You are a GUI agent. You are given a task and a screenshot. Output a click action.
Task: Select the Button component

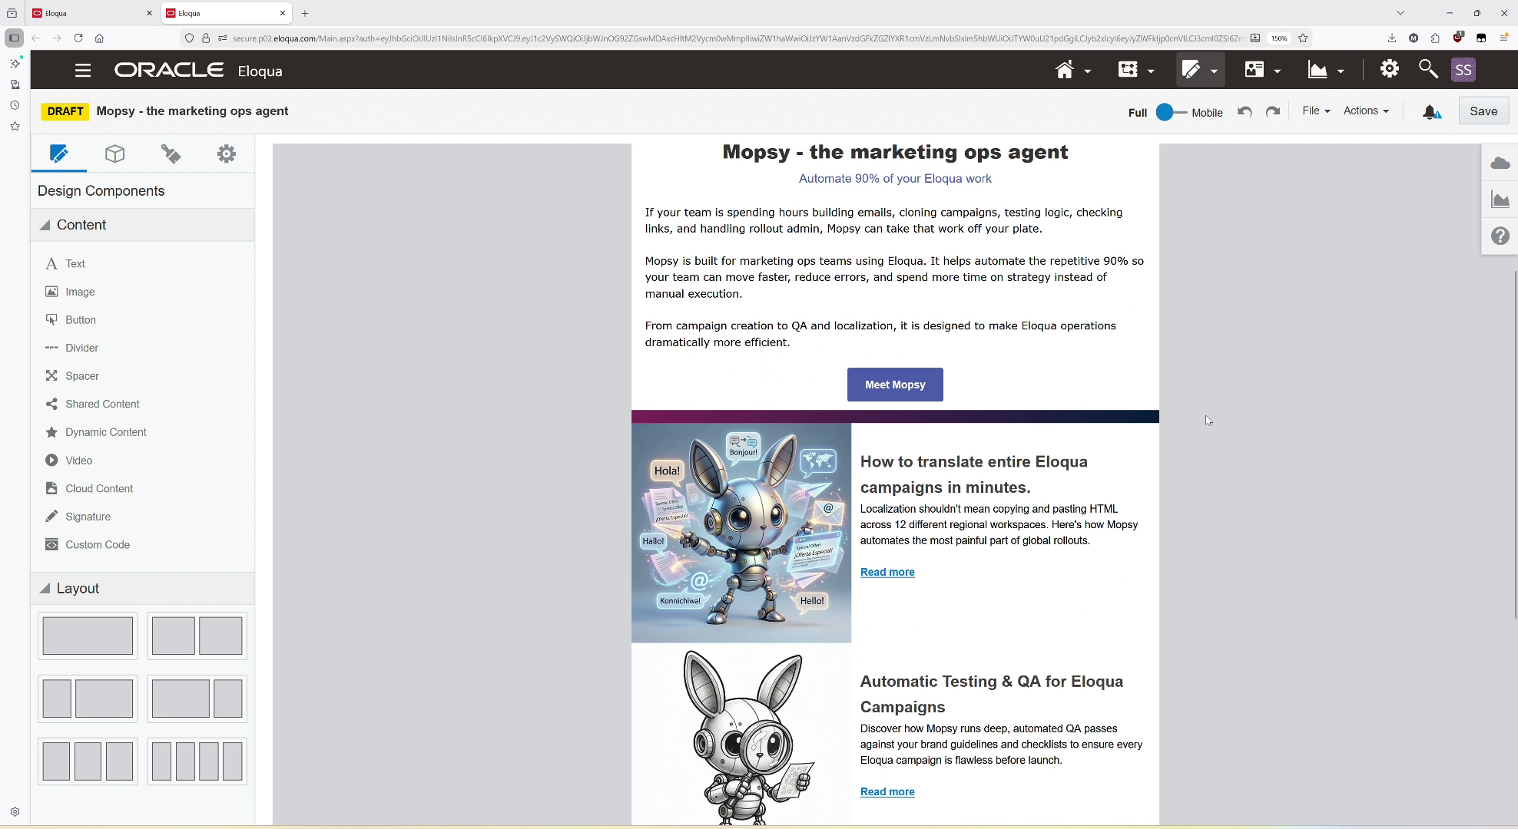pyautogui.click(x=71, y=320)
